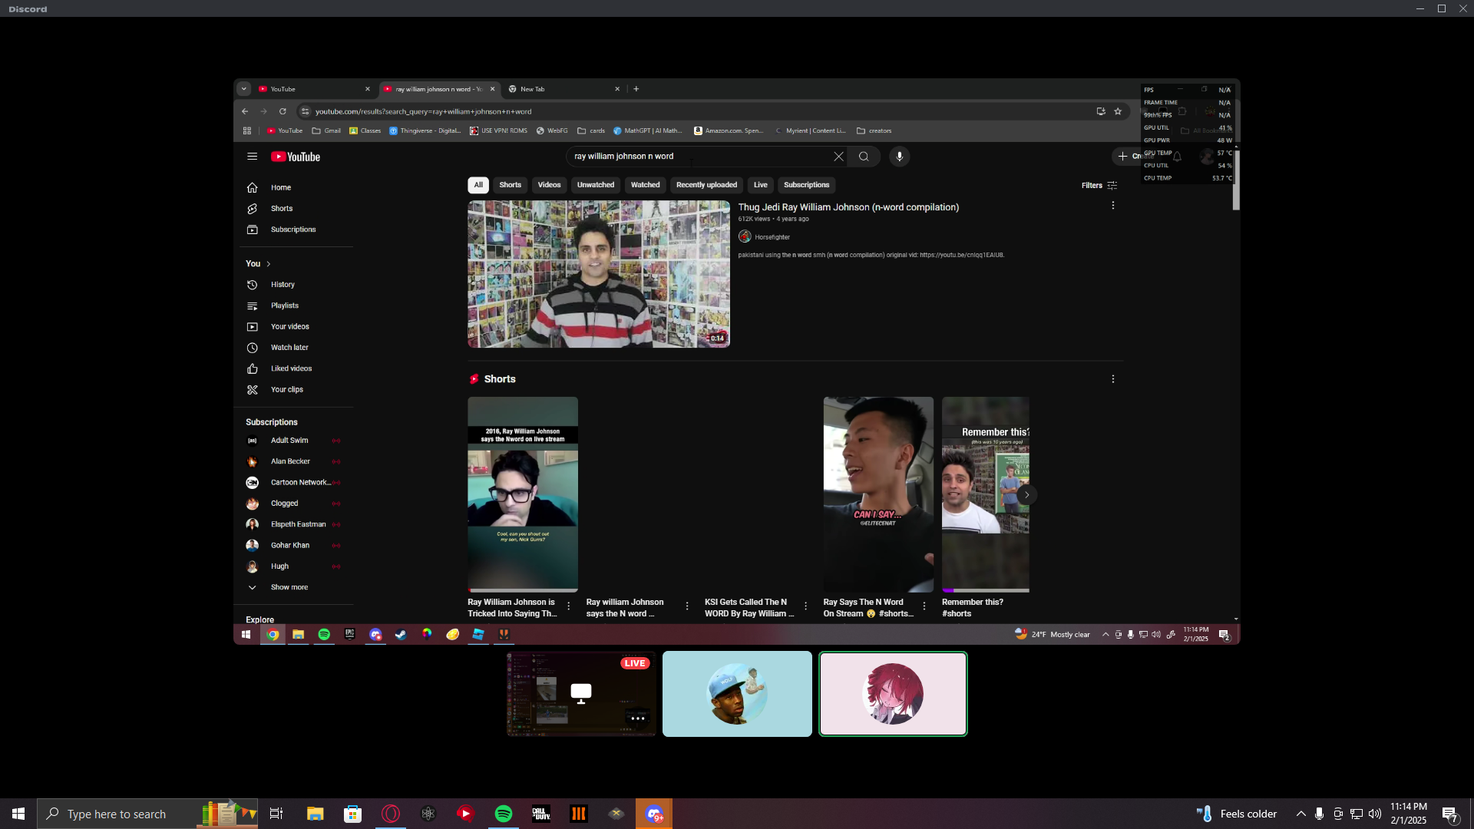Screen dimensions: 1474x829
Task: Open the YouTube hamburger guide menu
Action: pyautogui.click(x=252, y=157)
